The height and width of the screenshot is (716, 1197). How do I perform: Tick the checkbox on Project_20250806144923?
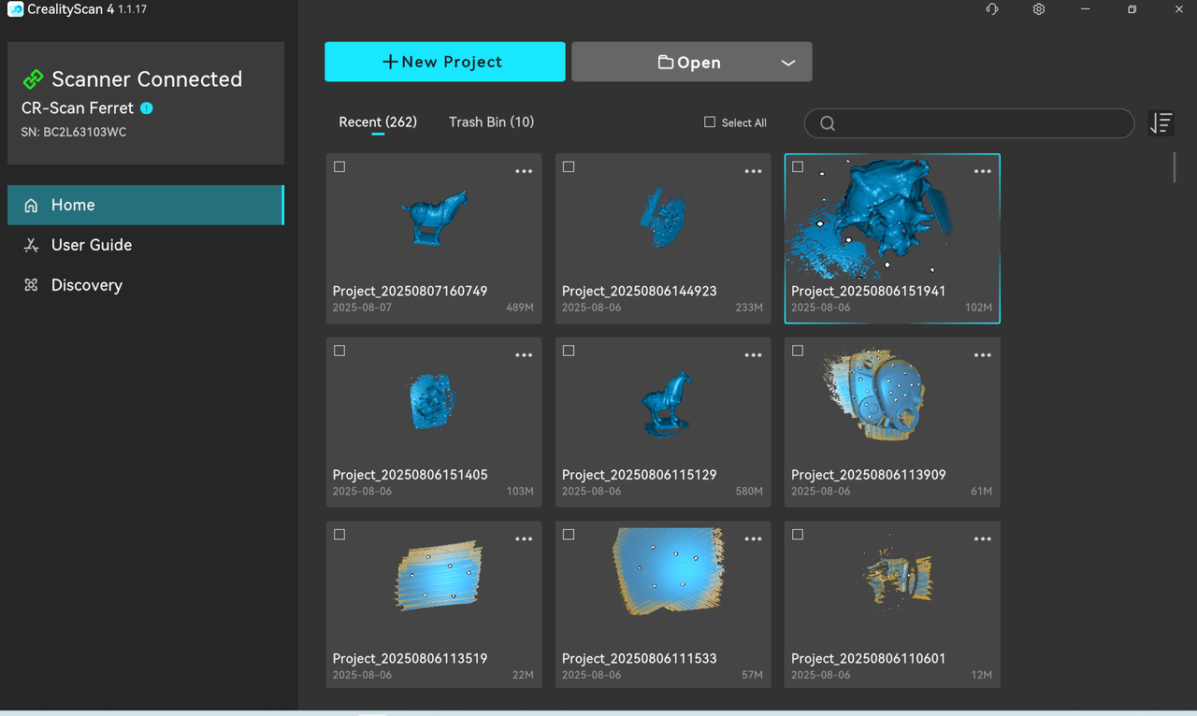[569, 167]
